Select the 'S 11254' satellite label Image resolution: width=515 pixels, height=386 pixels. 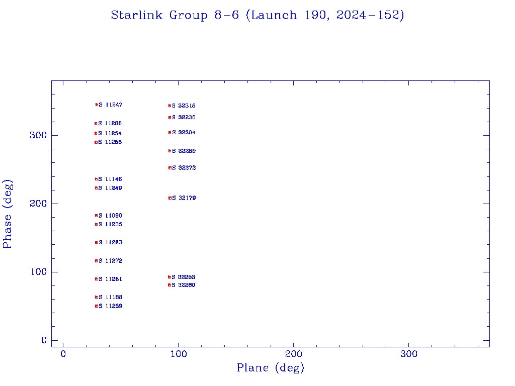click(x=110, y=133)
